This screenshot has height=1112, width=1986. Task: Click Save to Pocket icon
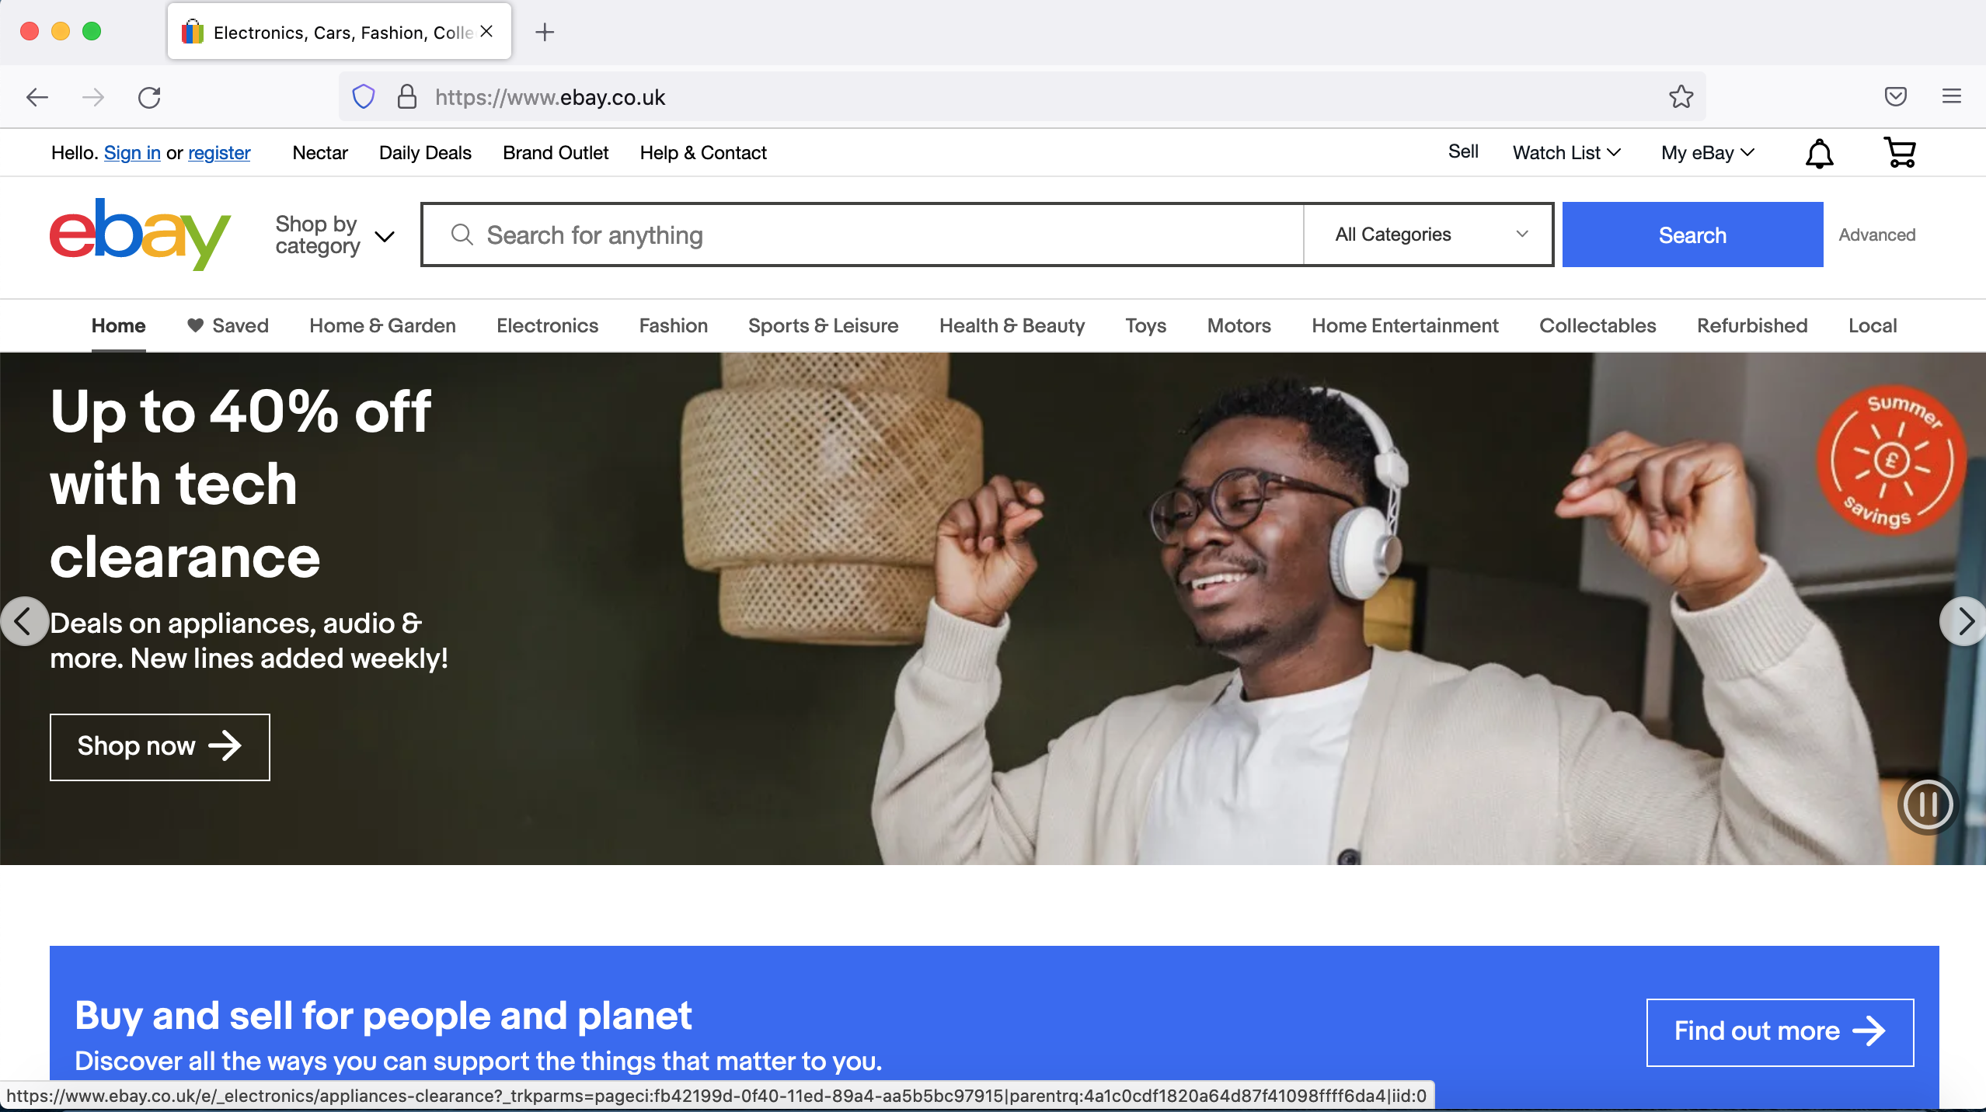tap(1895, 97)
